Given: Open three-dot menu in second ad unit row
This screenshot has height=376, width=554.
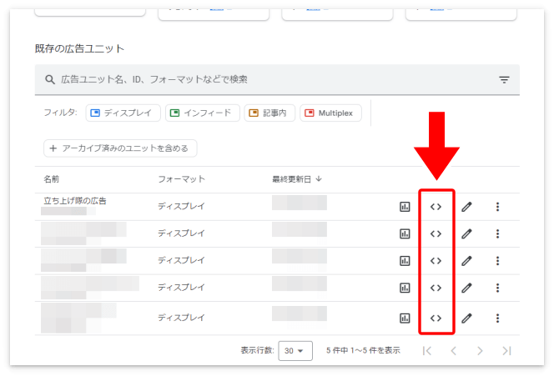Looking at the screenshot, I should (x=497, y=233).
